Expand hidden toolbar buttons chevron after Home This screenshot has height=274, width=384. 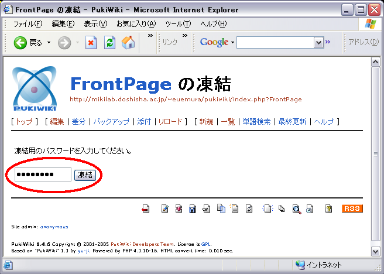[x=150, y=36]
